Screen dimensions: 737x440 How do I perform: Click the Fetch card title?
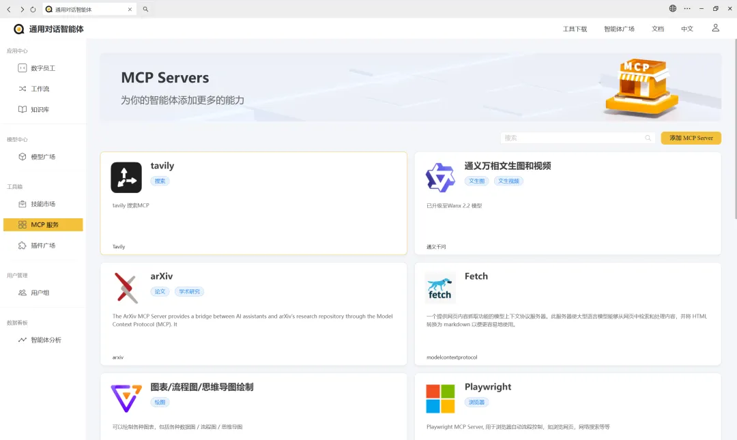click(476, 276)
